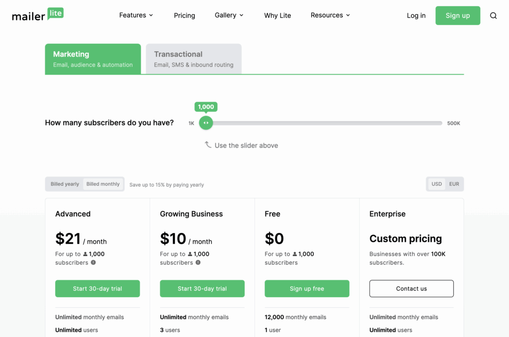The height and width of the screenshot is (337, 509).
Task: Click the slider handle arrows icon
Action: (206, 123)
